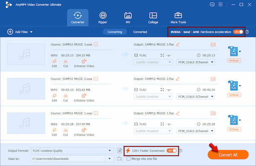This screenshot has height=166, width=256.
Task: Click the format arrow next to FLAC icon, first row
Action: (x=240, y=51)
